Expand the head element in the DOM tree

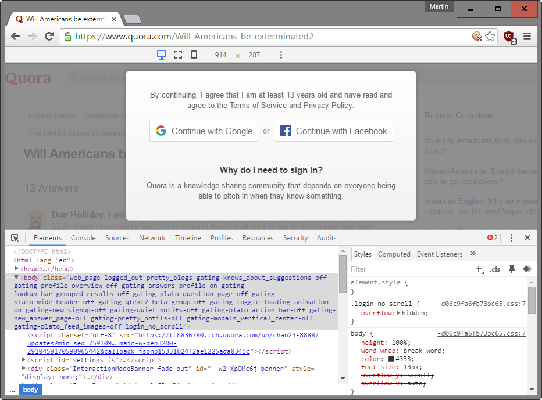tap(16, 268)
